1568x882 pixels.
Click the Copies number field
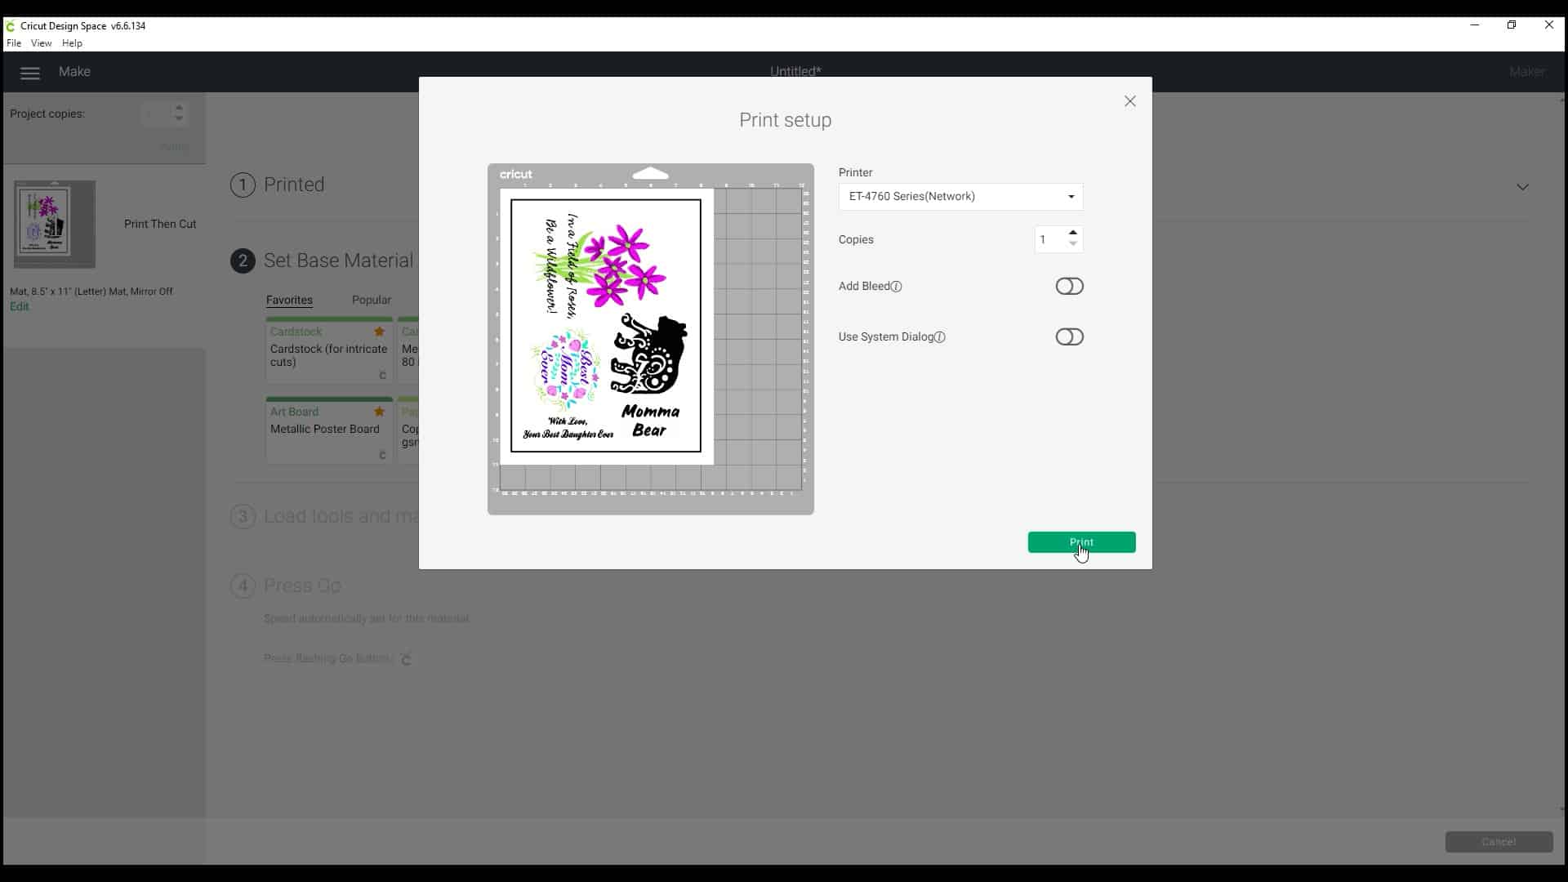pyautogui.click(x=1050, y=239)
